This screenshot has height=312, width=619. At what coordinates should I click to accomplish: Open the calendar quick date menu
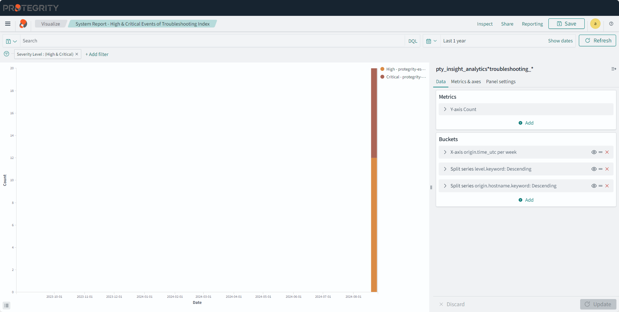pos(431,41)
